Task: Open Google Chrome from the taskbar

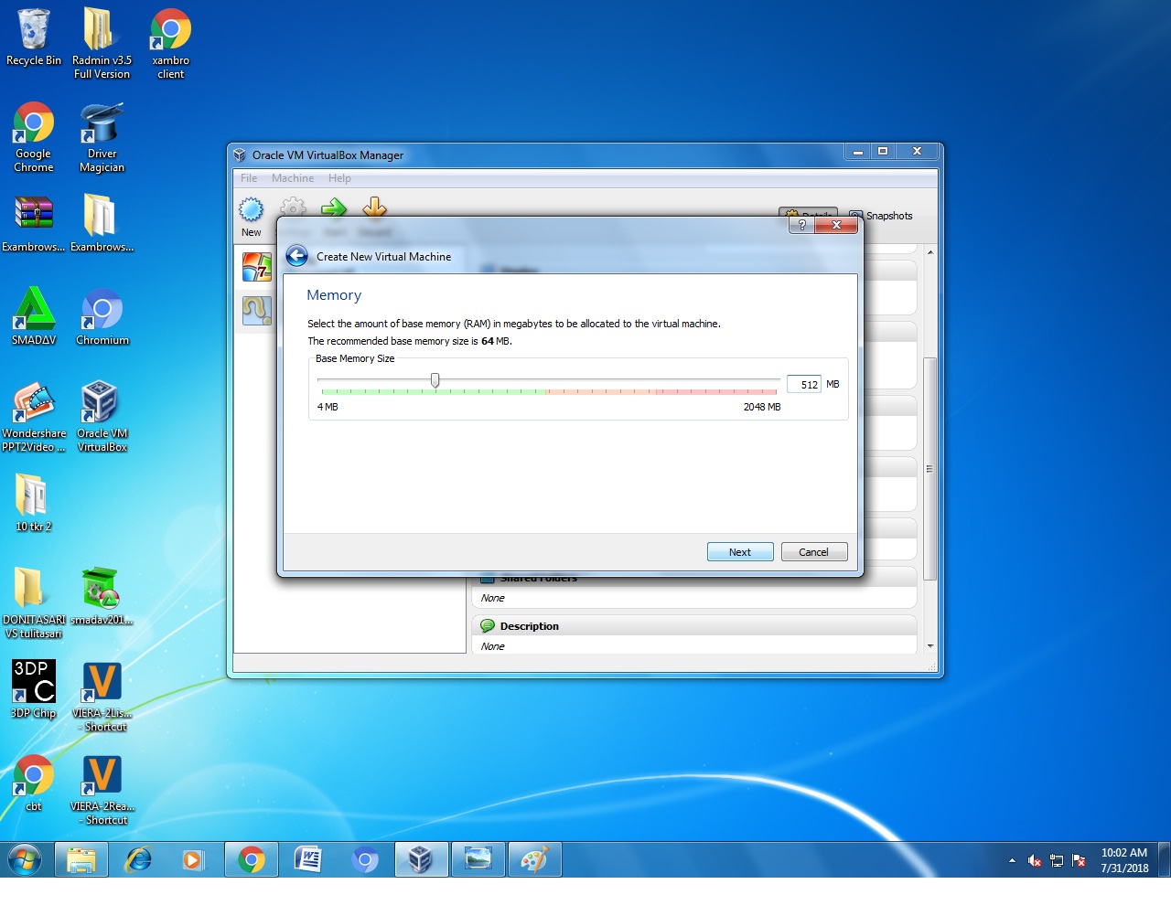Action: coord(252,859)
